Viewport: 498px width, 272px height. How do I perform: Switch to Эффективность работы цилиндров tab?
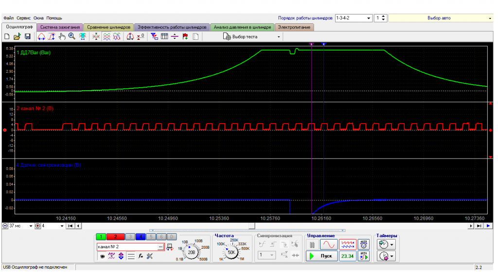pos(172,27)
